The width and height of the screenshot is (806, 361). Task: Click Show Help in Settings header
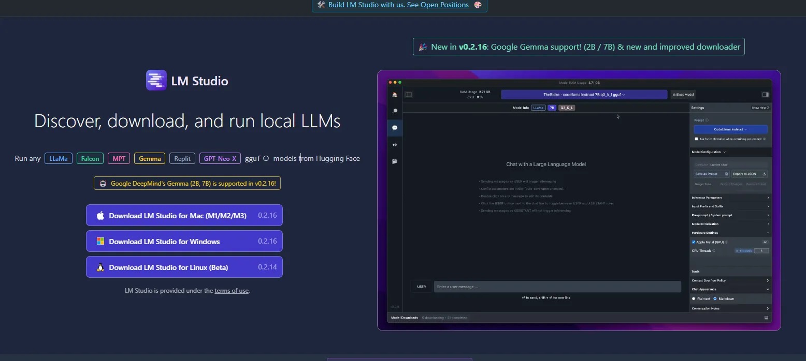pyautogui.click(x=760, y=108)
